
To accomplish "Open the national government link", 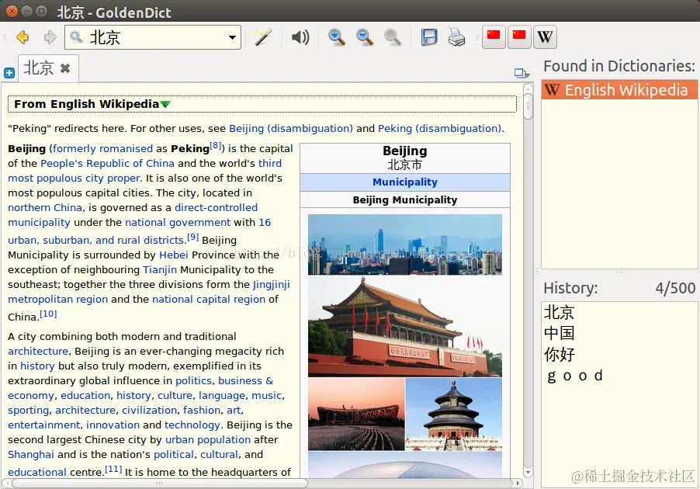I will [178, 223].
